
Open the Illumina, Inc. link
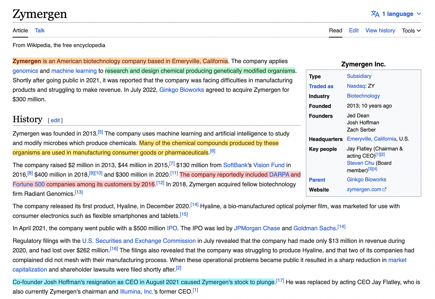[x=137, y=292]
